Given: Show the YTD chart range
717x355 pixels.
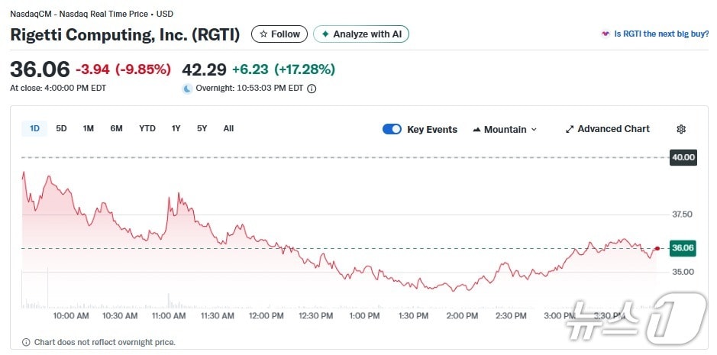Looking at the screenshot, I should point(147,128).
